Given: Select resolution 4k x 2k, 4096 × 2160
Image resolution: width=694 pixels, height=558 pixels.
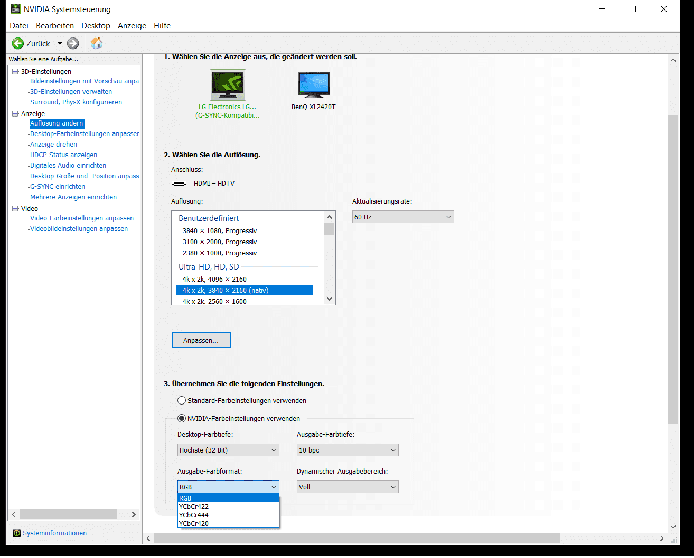Looking at the screenshot, I should pyautogui.click(x=214, y=280).
